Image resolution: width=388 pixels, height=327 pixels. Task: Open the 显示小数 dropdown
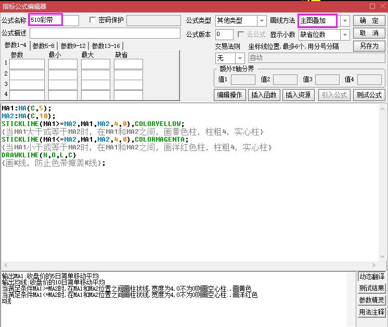click(x=345, y=35)
